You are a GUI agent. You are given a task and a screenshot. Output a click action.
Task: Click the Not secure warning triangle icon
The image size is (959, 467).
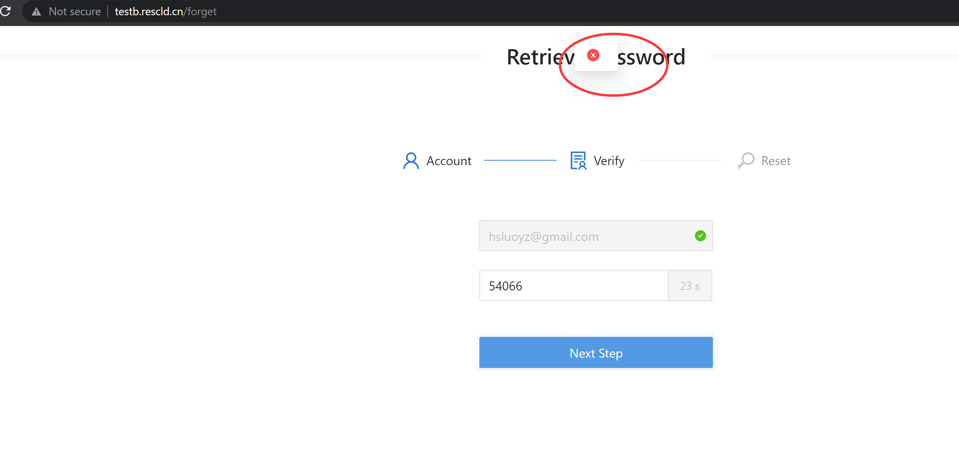click(x=36, y=11)
